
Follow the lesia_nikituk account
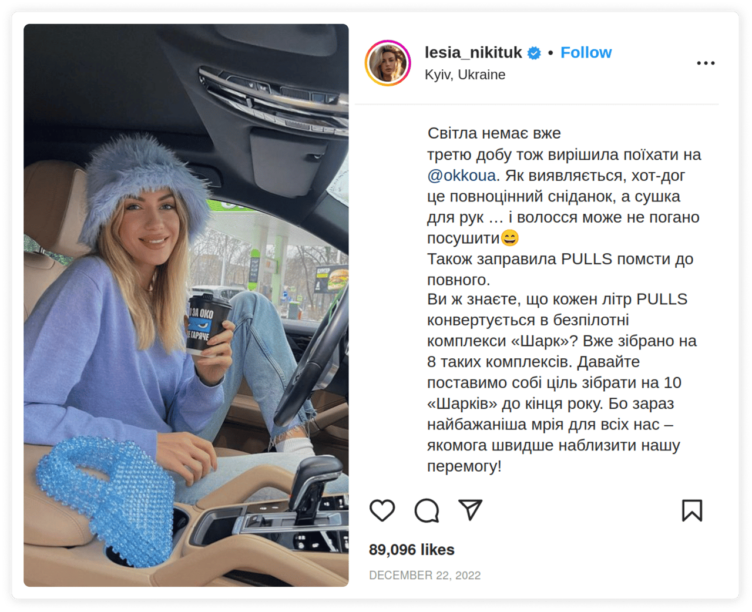coord(586,52)
